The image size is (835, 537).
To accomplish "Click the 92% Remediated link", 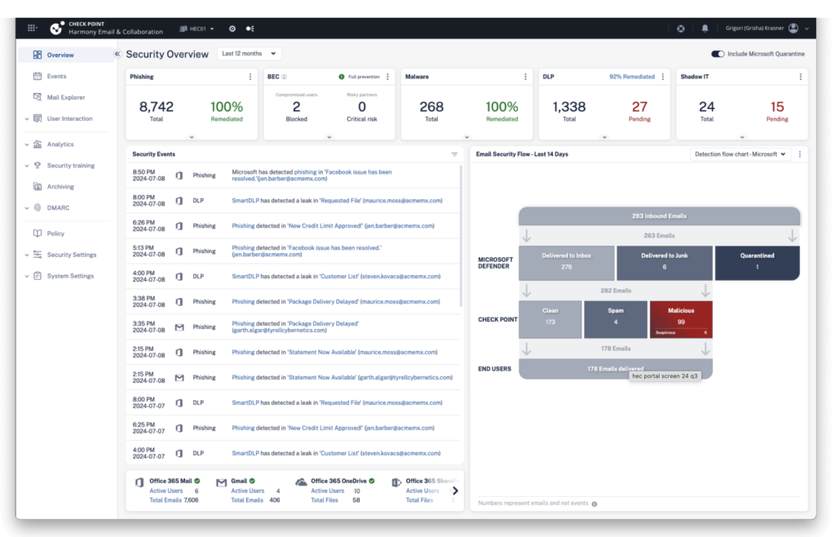I will point(632,77).
